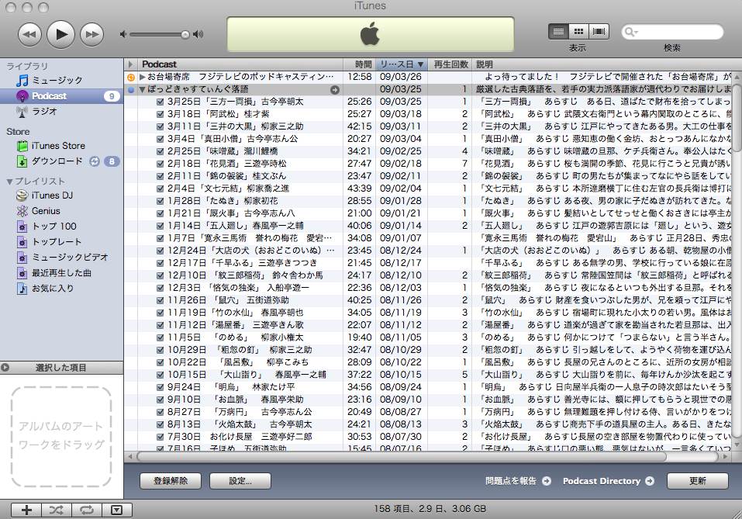Click the disclosure triangle column header
The height and width of the screenshot is (519, 742).
pyautogui.click(x=131, y=64)
